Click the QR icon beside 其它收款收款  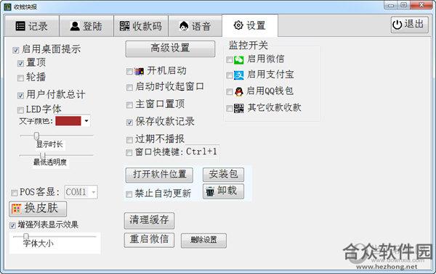pyautogui.click(x=239, y=108)
